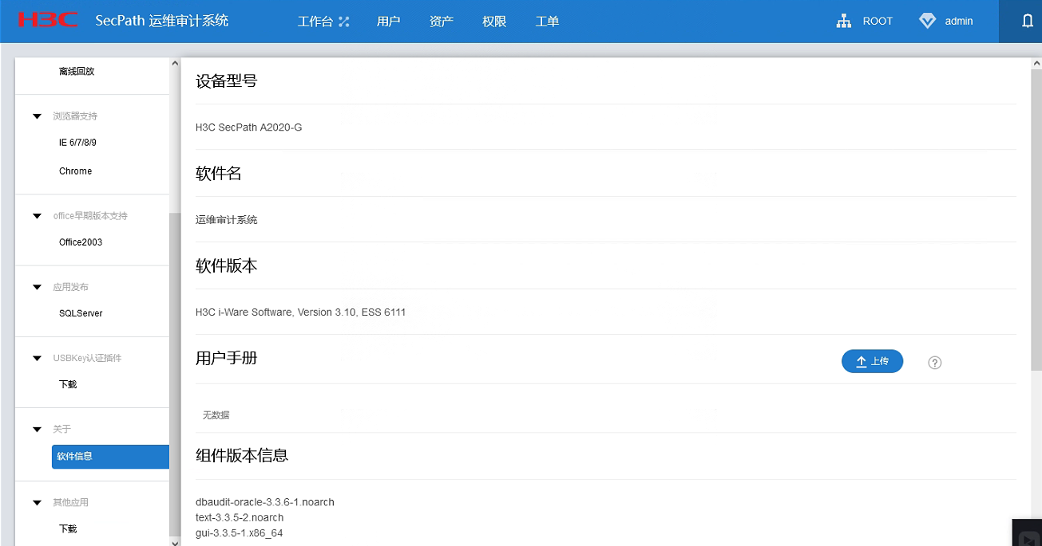Select 软件信息 in sidebar
This screenshot has height=546, width=1042.
110,457
